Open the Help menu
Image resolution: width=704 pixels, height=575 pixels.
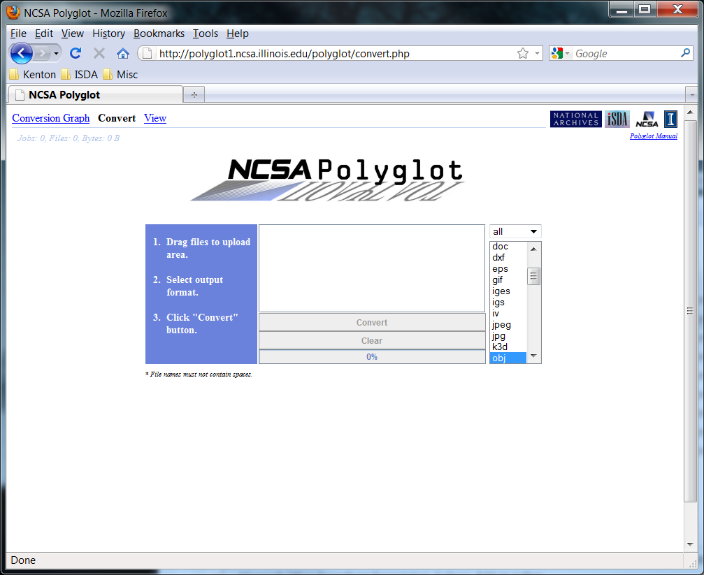[238, 34]
